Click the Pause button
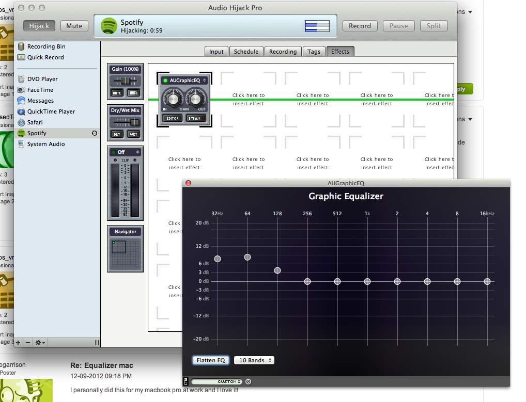 [x=398, y=26]
